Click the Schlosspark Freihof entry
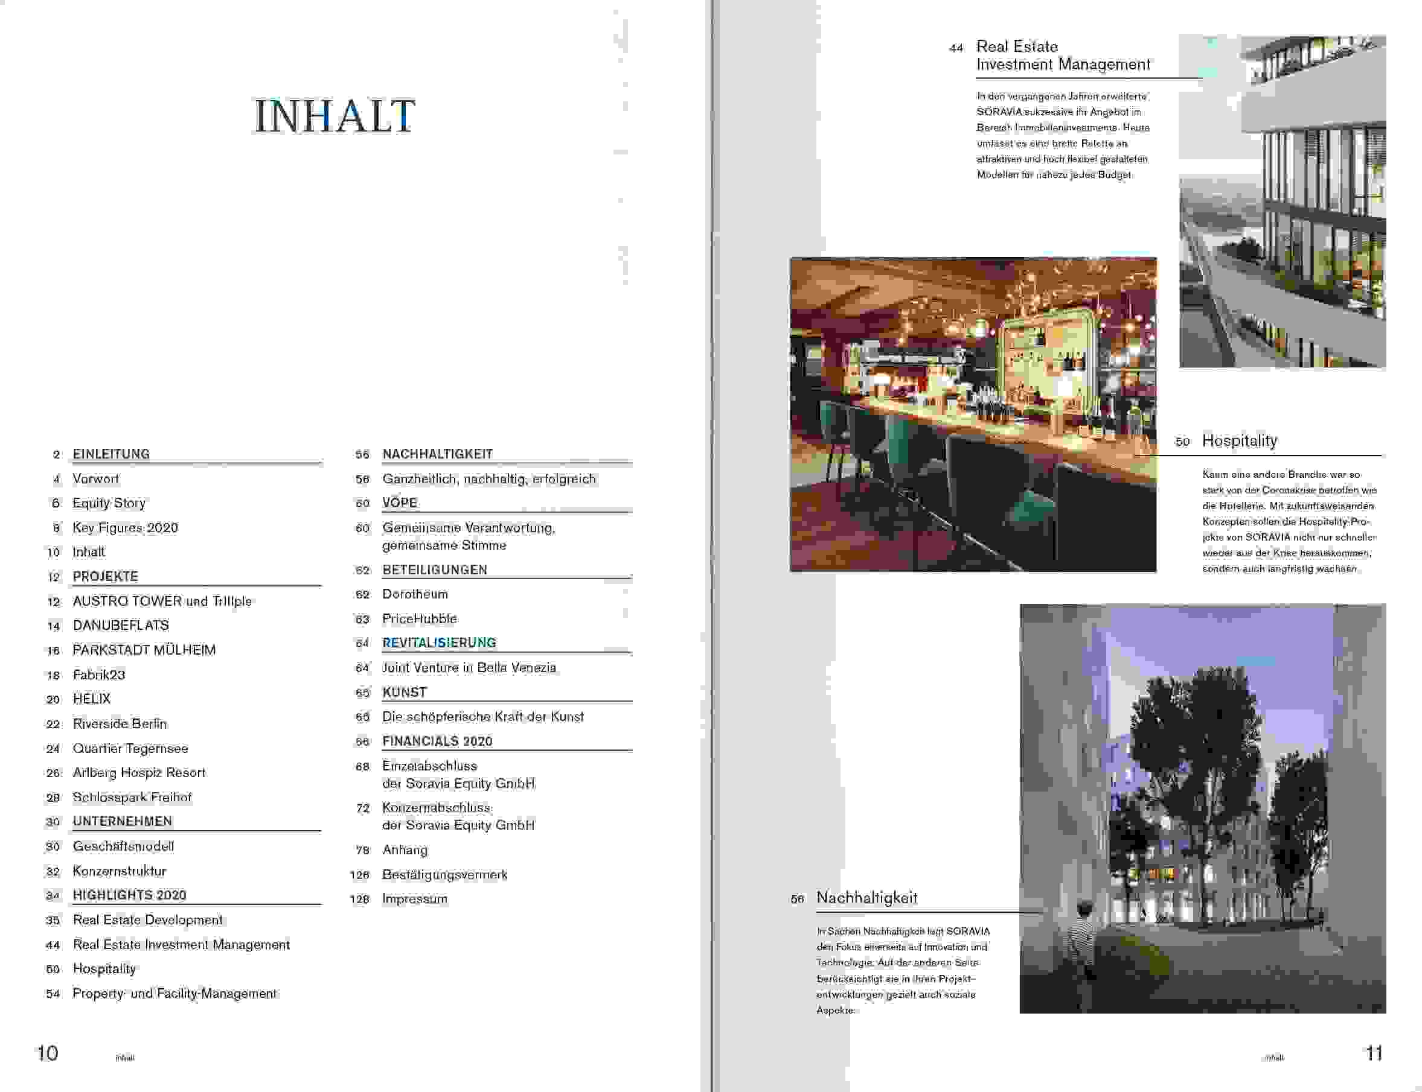The width and height of the screenshot is (1422, 1092). [x=132, y=797]
